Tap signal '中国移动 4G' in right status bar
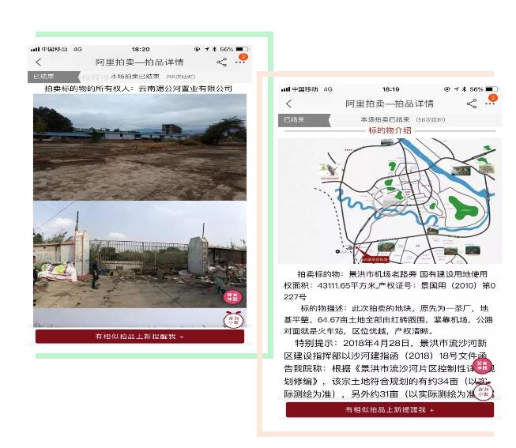This screenshot has height=448, width=516. pyautogui.click(x=307, y=89)
